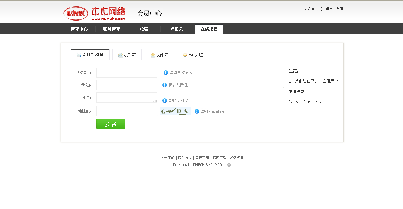Open the 招聘信息 footer link
Screen dimensions: 403x209
(219, 158)
